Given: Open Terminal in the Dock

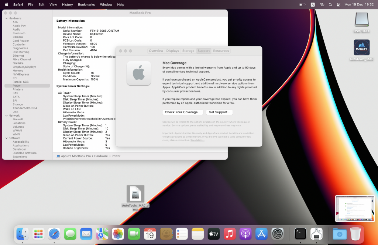Looking at the screenshot, I should click(300, 234).
